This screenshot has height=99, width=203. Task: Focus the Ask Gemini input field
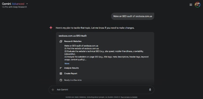coord(101,90)
